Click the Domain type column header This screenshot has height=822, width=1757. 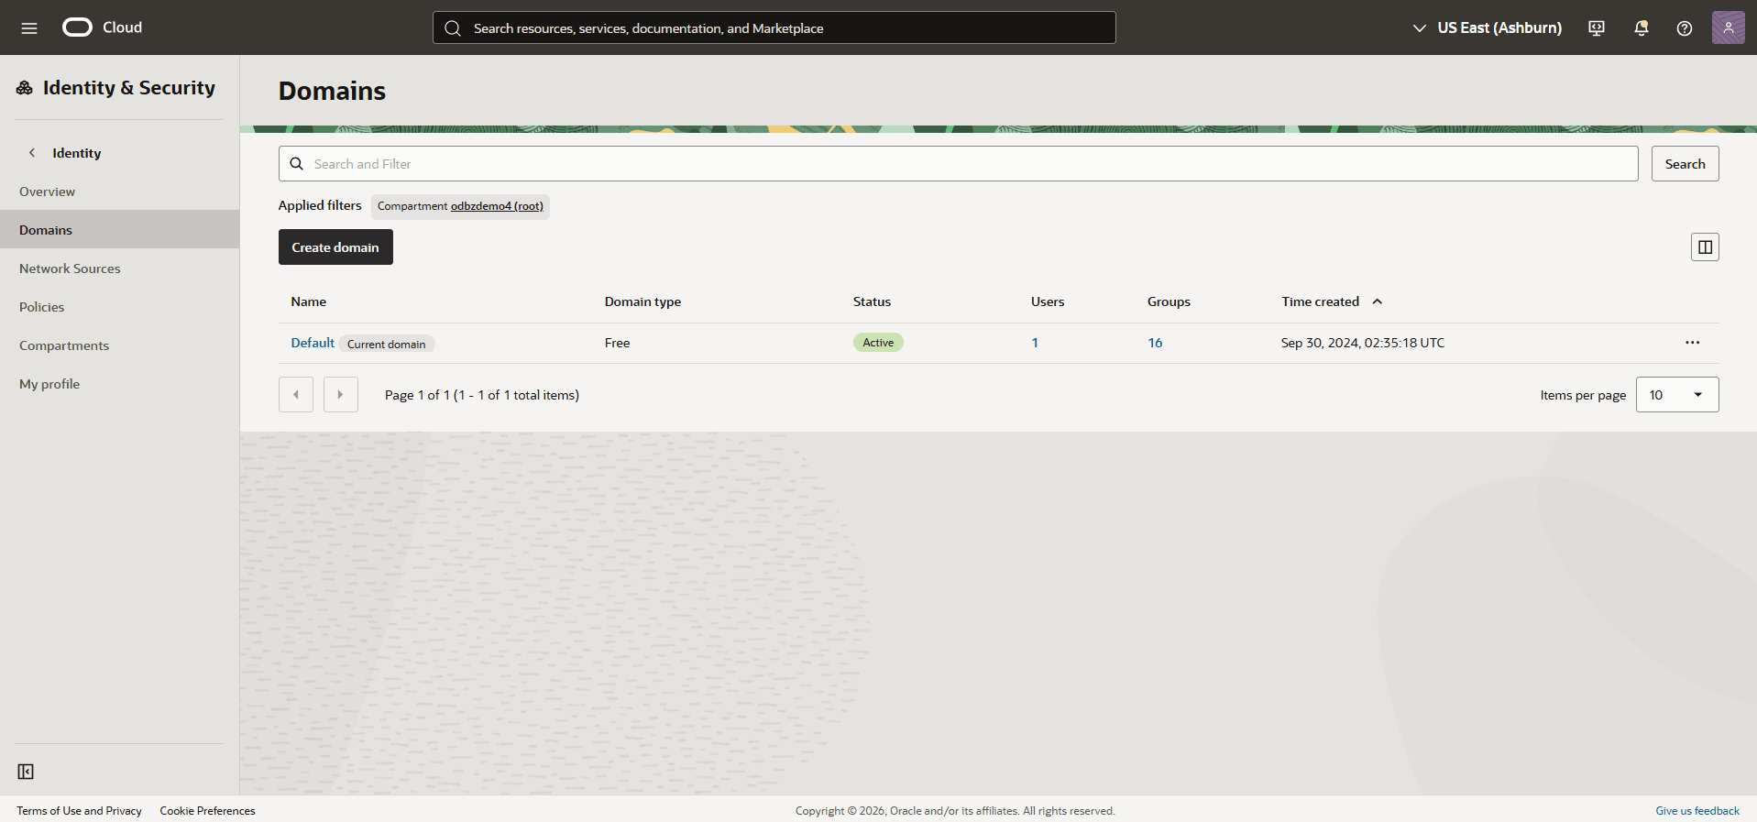642,301
